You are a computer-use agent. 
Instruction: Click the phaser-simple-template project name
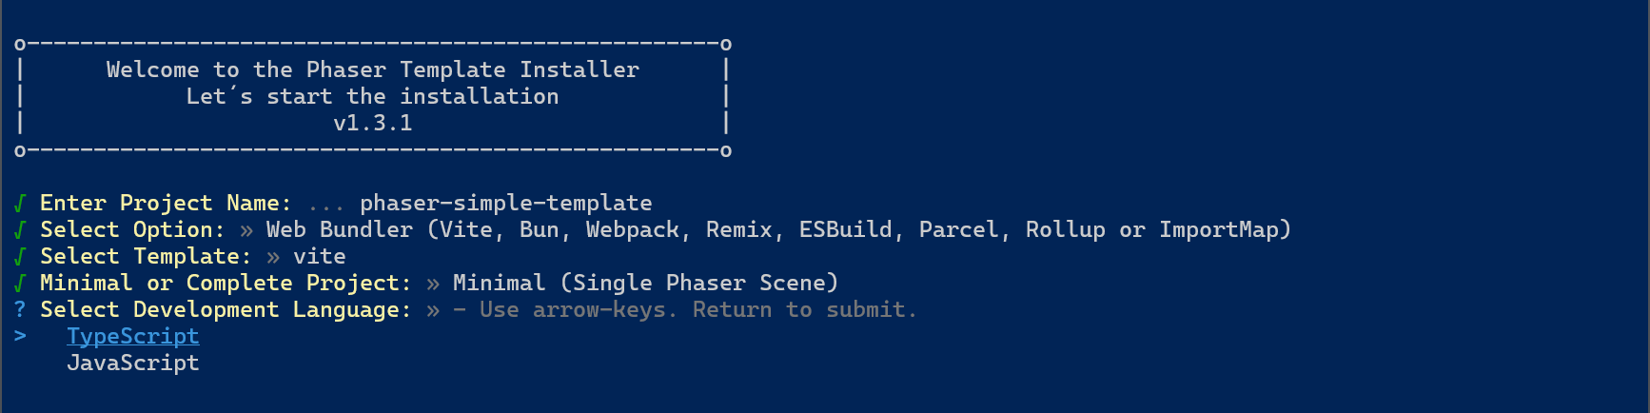point(505,203)
